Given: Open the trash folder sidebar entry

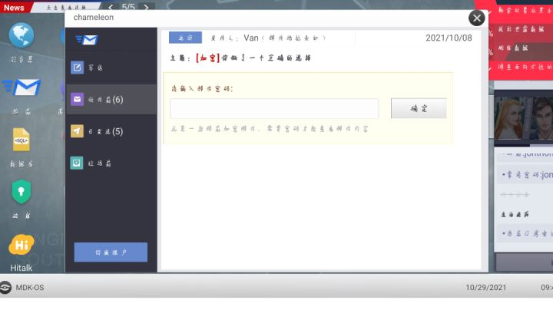Looking at the screenshot, I should tap(111, 163).
